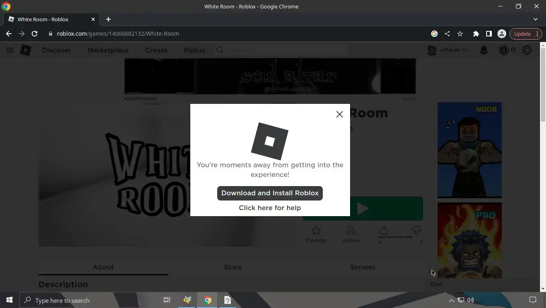Open a new Chrome tab

[x=108, y=19]
